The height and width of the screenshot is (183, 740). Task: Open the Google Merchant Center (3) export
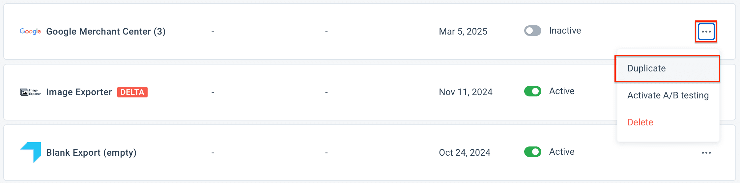click(106, 32)
